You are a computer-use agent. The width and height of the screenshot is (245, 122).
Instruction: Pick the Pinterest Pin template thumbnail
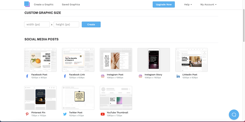(40, 98)
